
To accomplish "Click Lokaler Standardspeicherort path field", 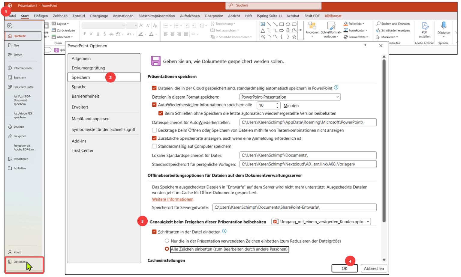I will click(308, 155).
